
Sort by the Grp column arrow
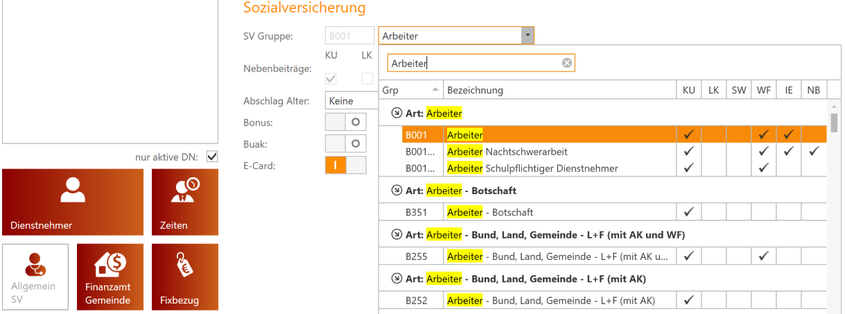pyautogui.click(x=435, y=90)
